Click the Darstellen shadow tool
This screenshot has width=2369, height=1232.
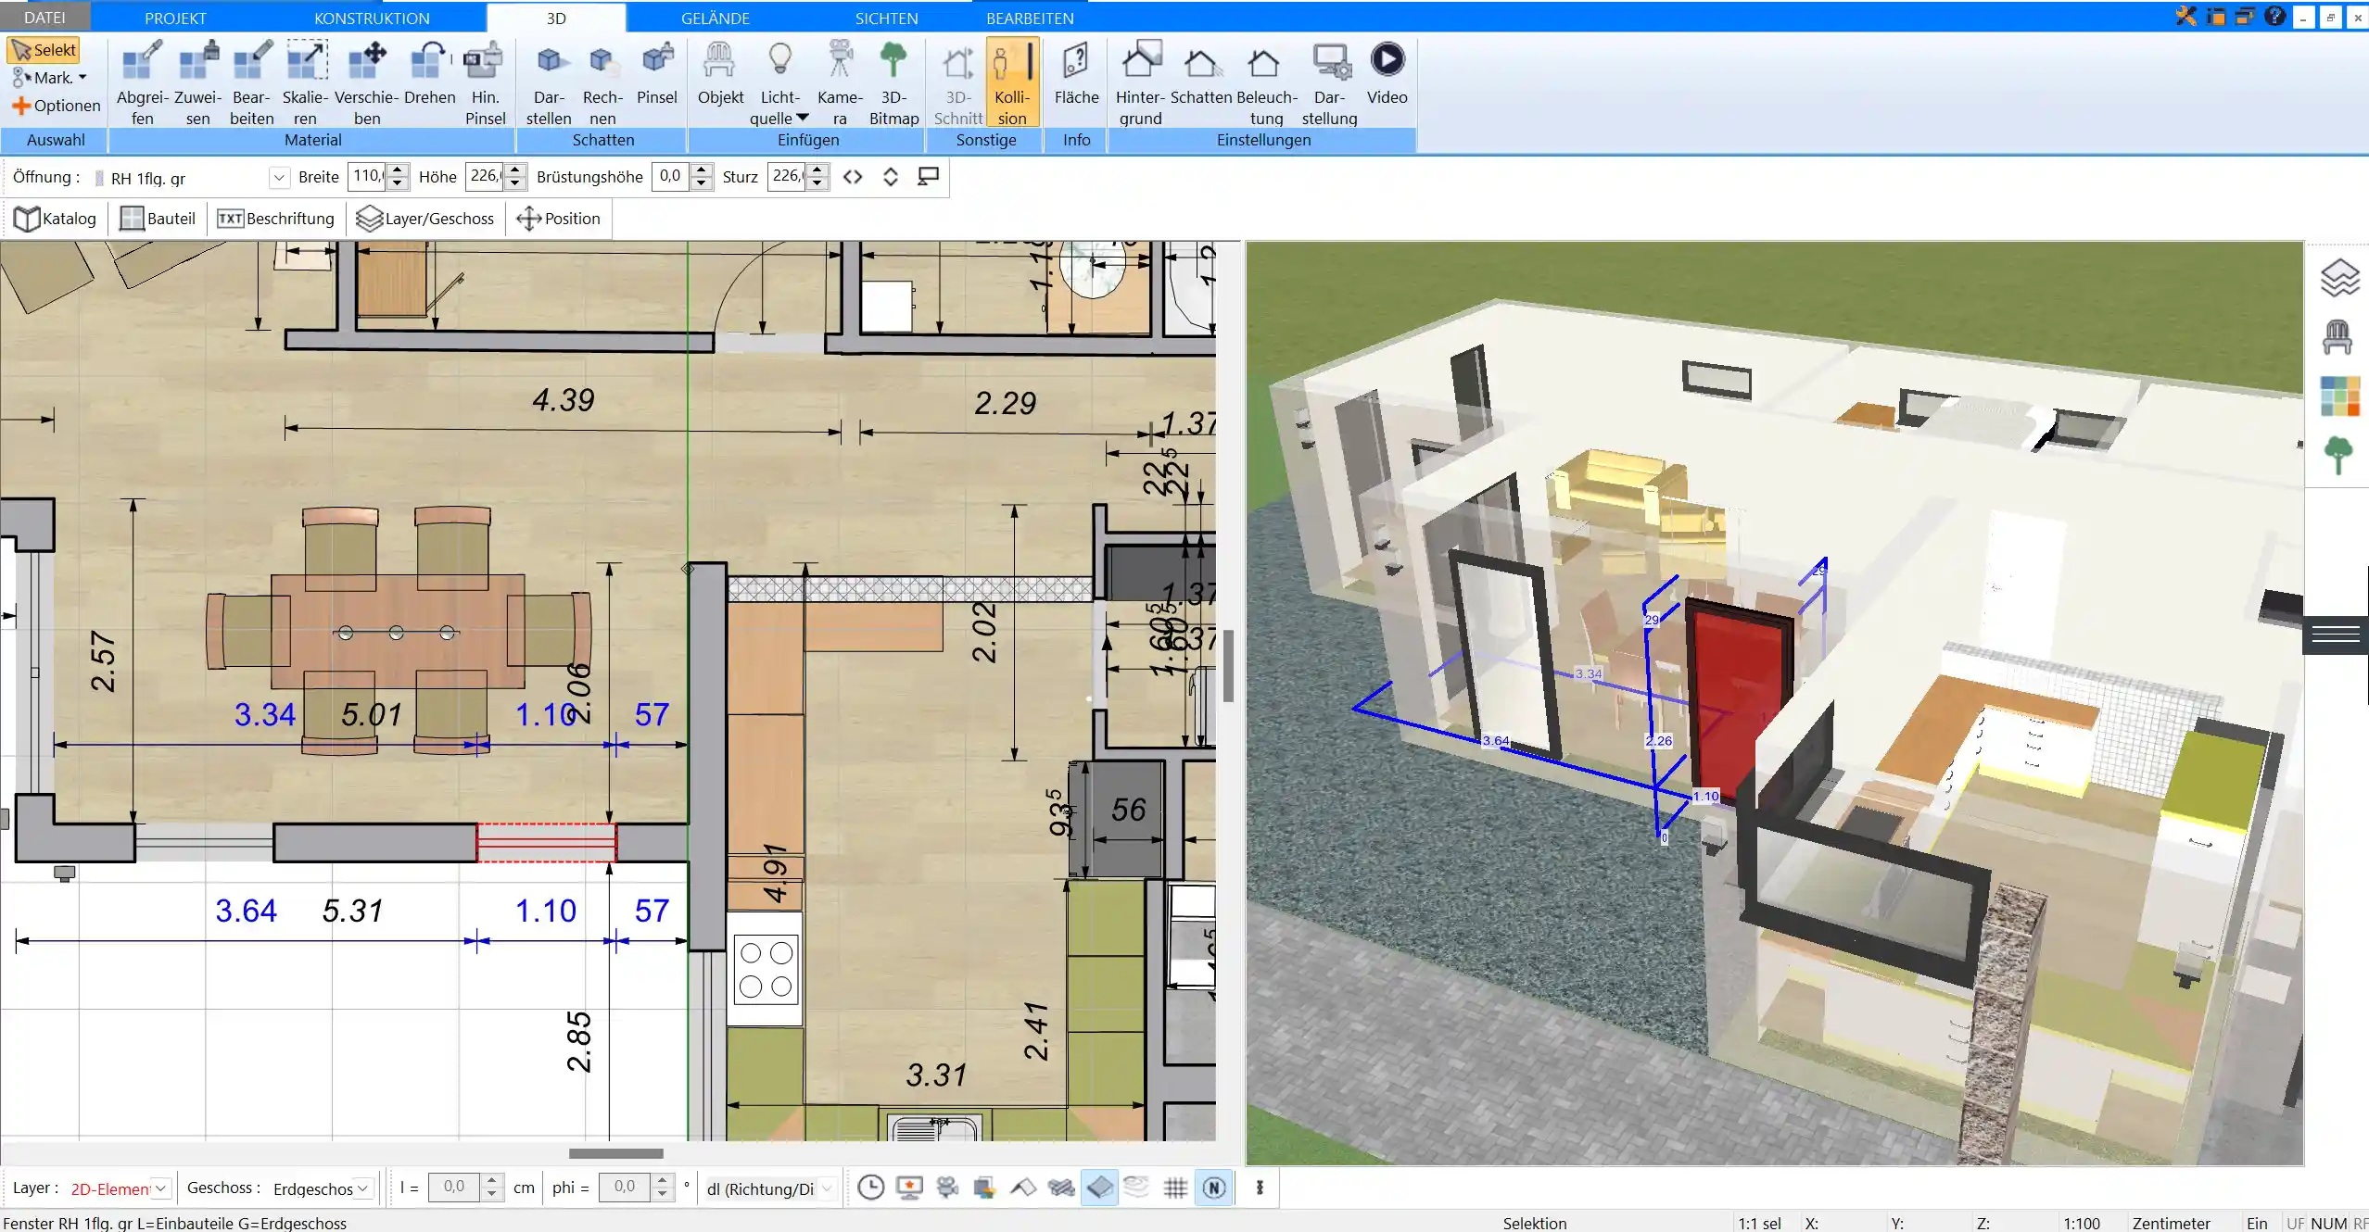549,82
